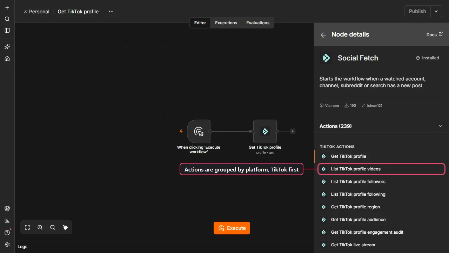Click the orange Execute button
Image resolution: width=449 pixels, height=253 pixels.
[x=232, y=228]
